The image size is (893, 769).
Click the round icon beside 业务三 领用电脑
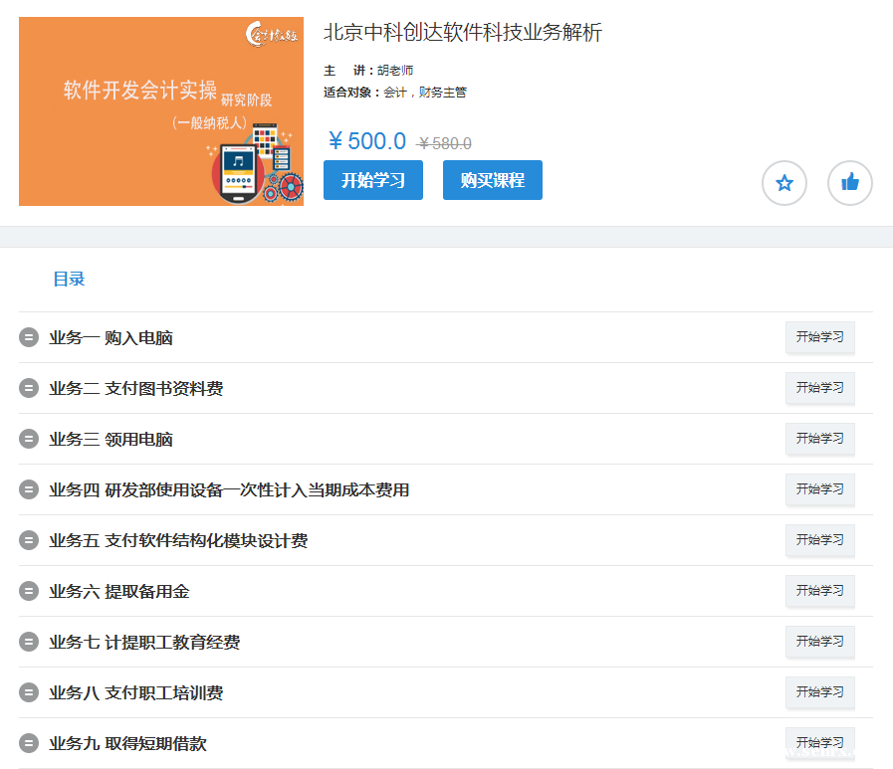tap(29, 439)
